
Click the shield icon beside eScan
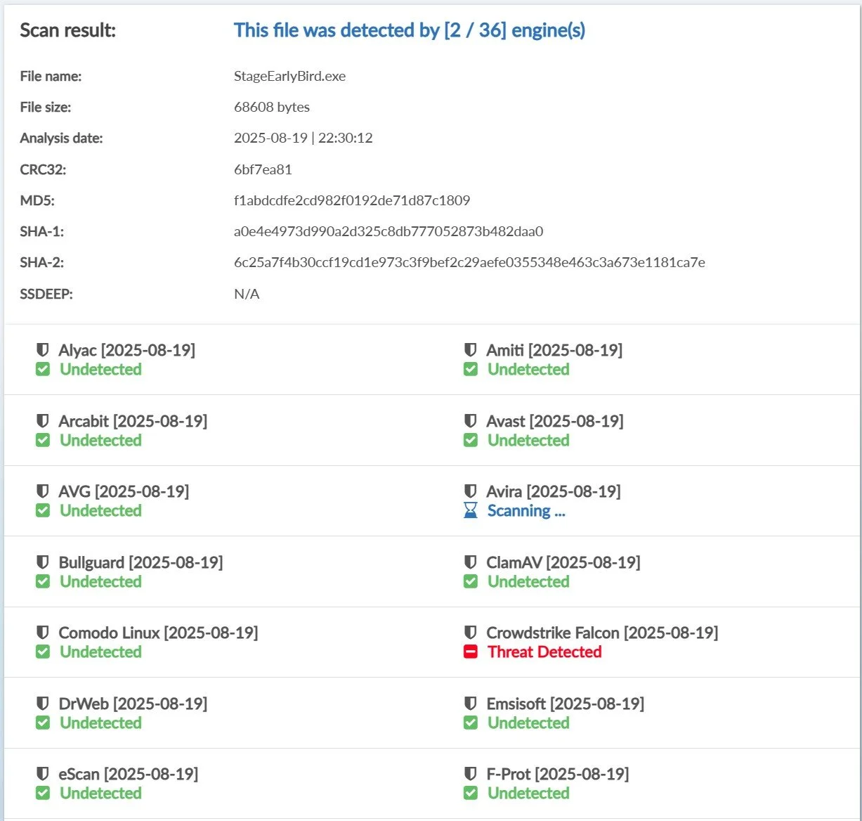(43, 773)
